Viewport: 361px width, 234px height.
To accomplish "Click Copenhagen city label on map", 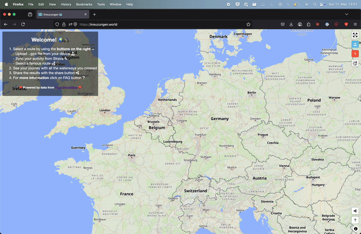I will (243, 34).
